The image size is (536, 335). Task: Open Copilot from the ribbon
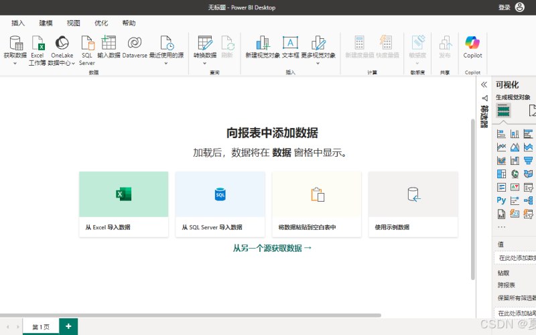coord(472,47)
